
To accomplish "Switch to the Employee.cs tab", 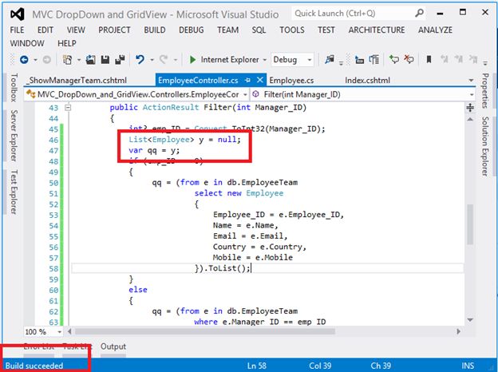I will click(291, 81).
